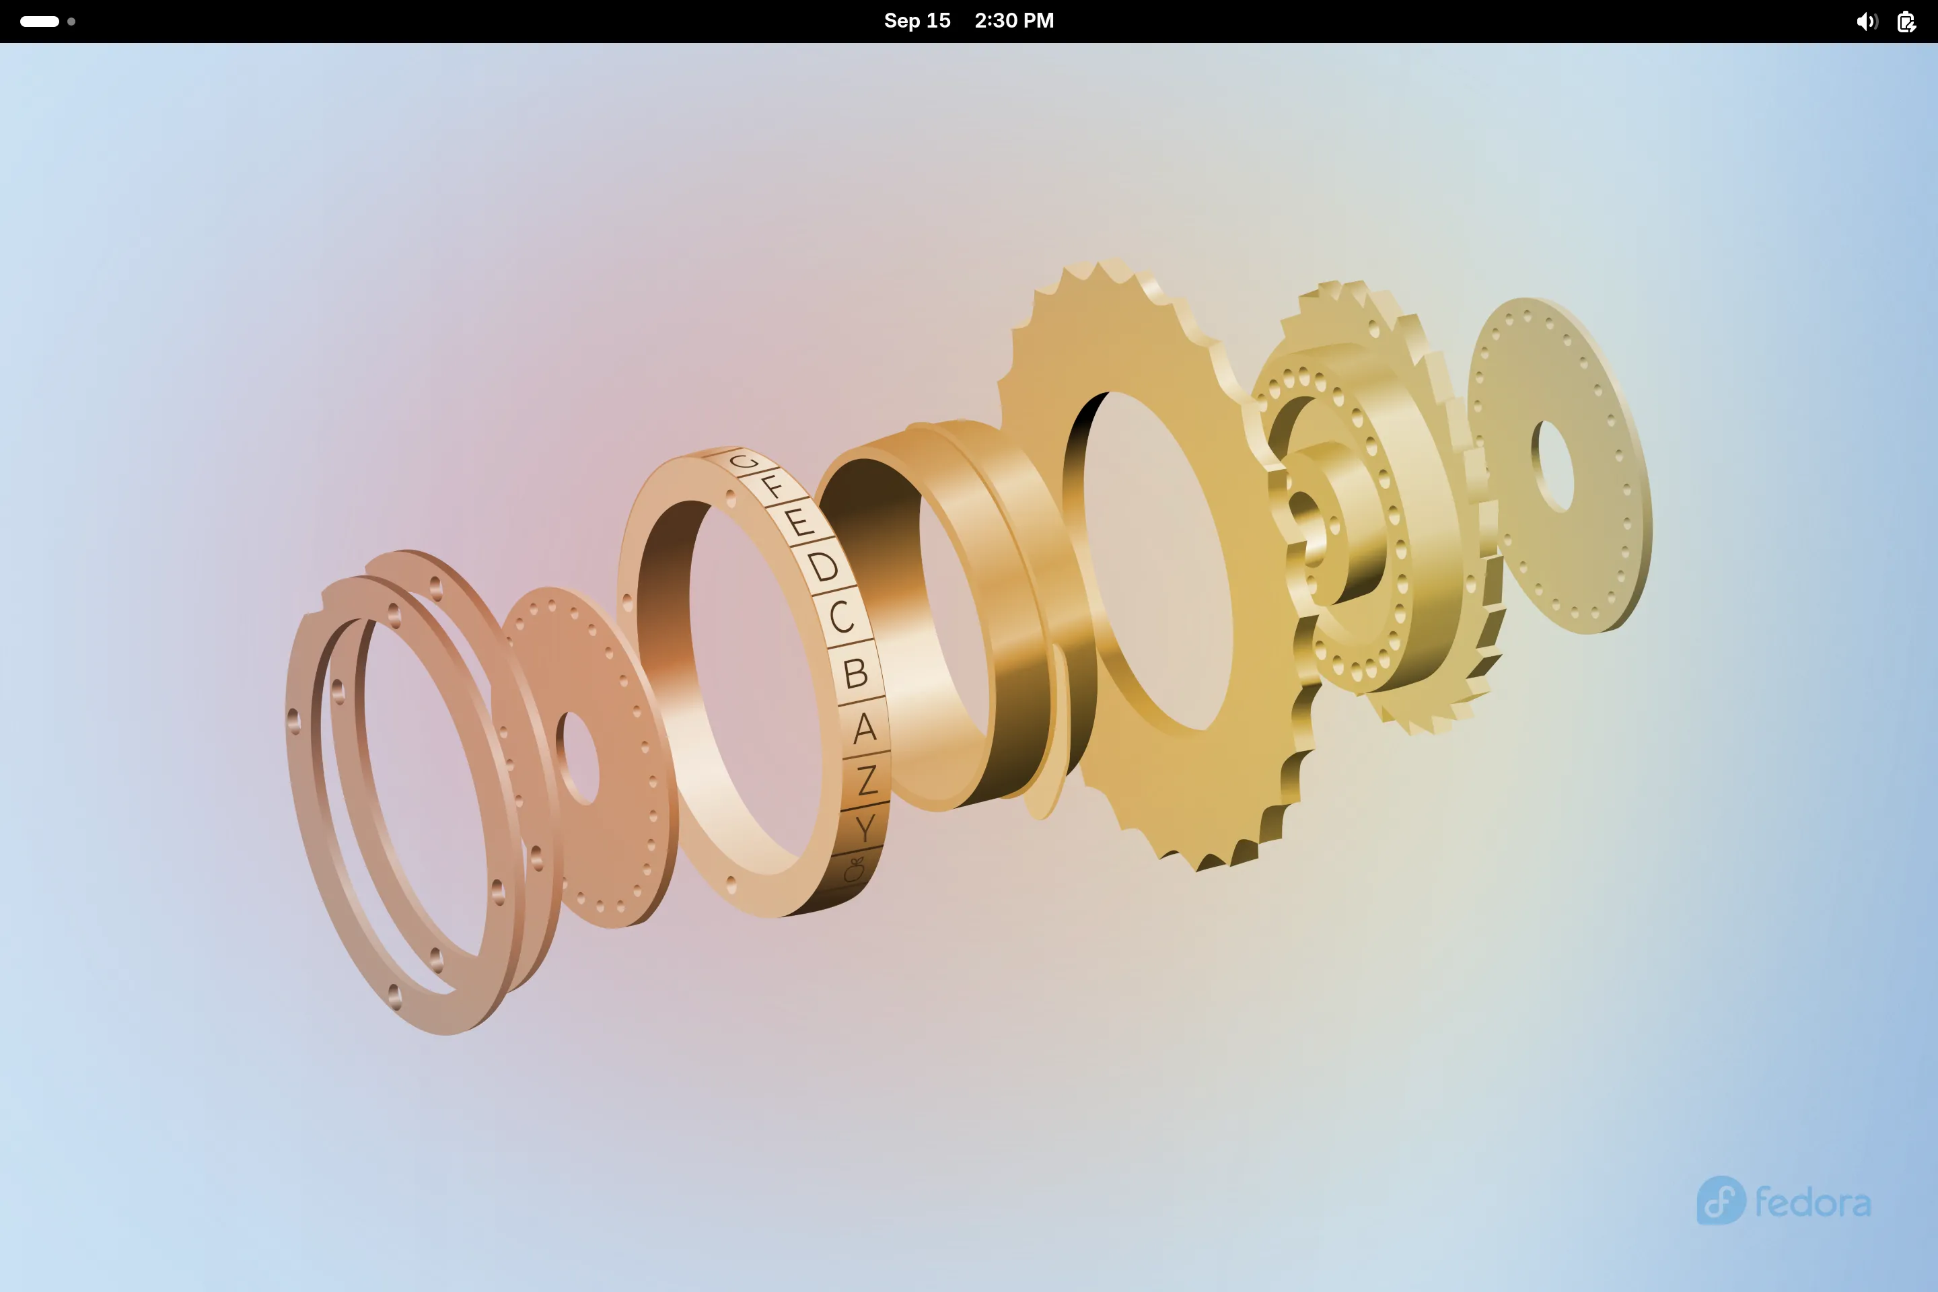Open the calendar via the 2:30 PM clock
This screenshot has height=1292, width=1938.
click(1013, 21)
